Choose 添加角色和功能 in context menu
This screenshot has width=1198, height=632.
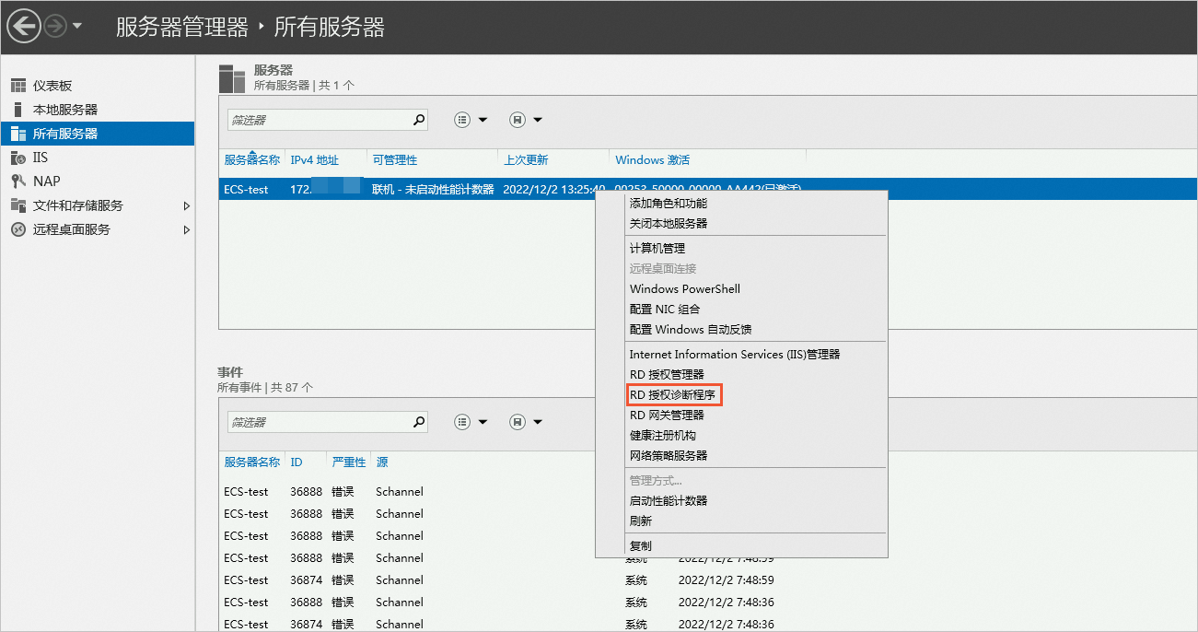point(668,204)
